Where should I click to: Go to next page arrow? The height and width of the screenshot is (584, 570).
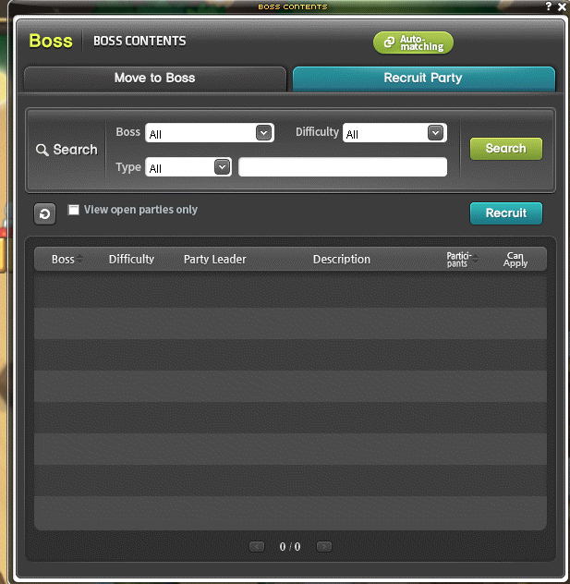coord(324,546)
